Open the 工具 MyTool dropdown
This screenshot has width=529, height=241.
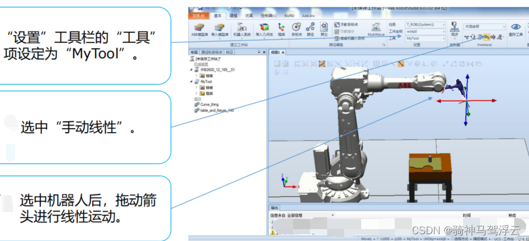[x=425, y=39]
